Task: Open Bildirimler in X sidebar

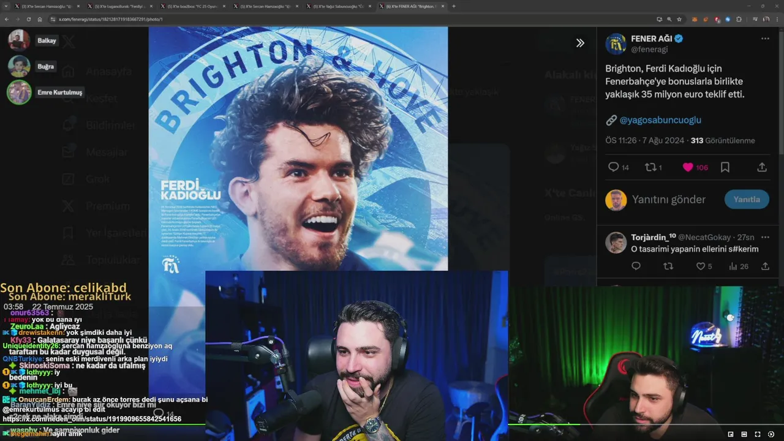Action: click(100, 125)
